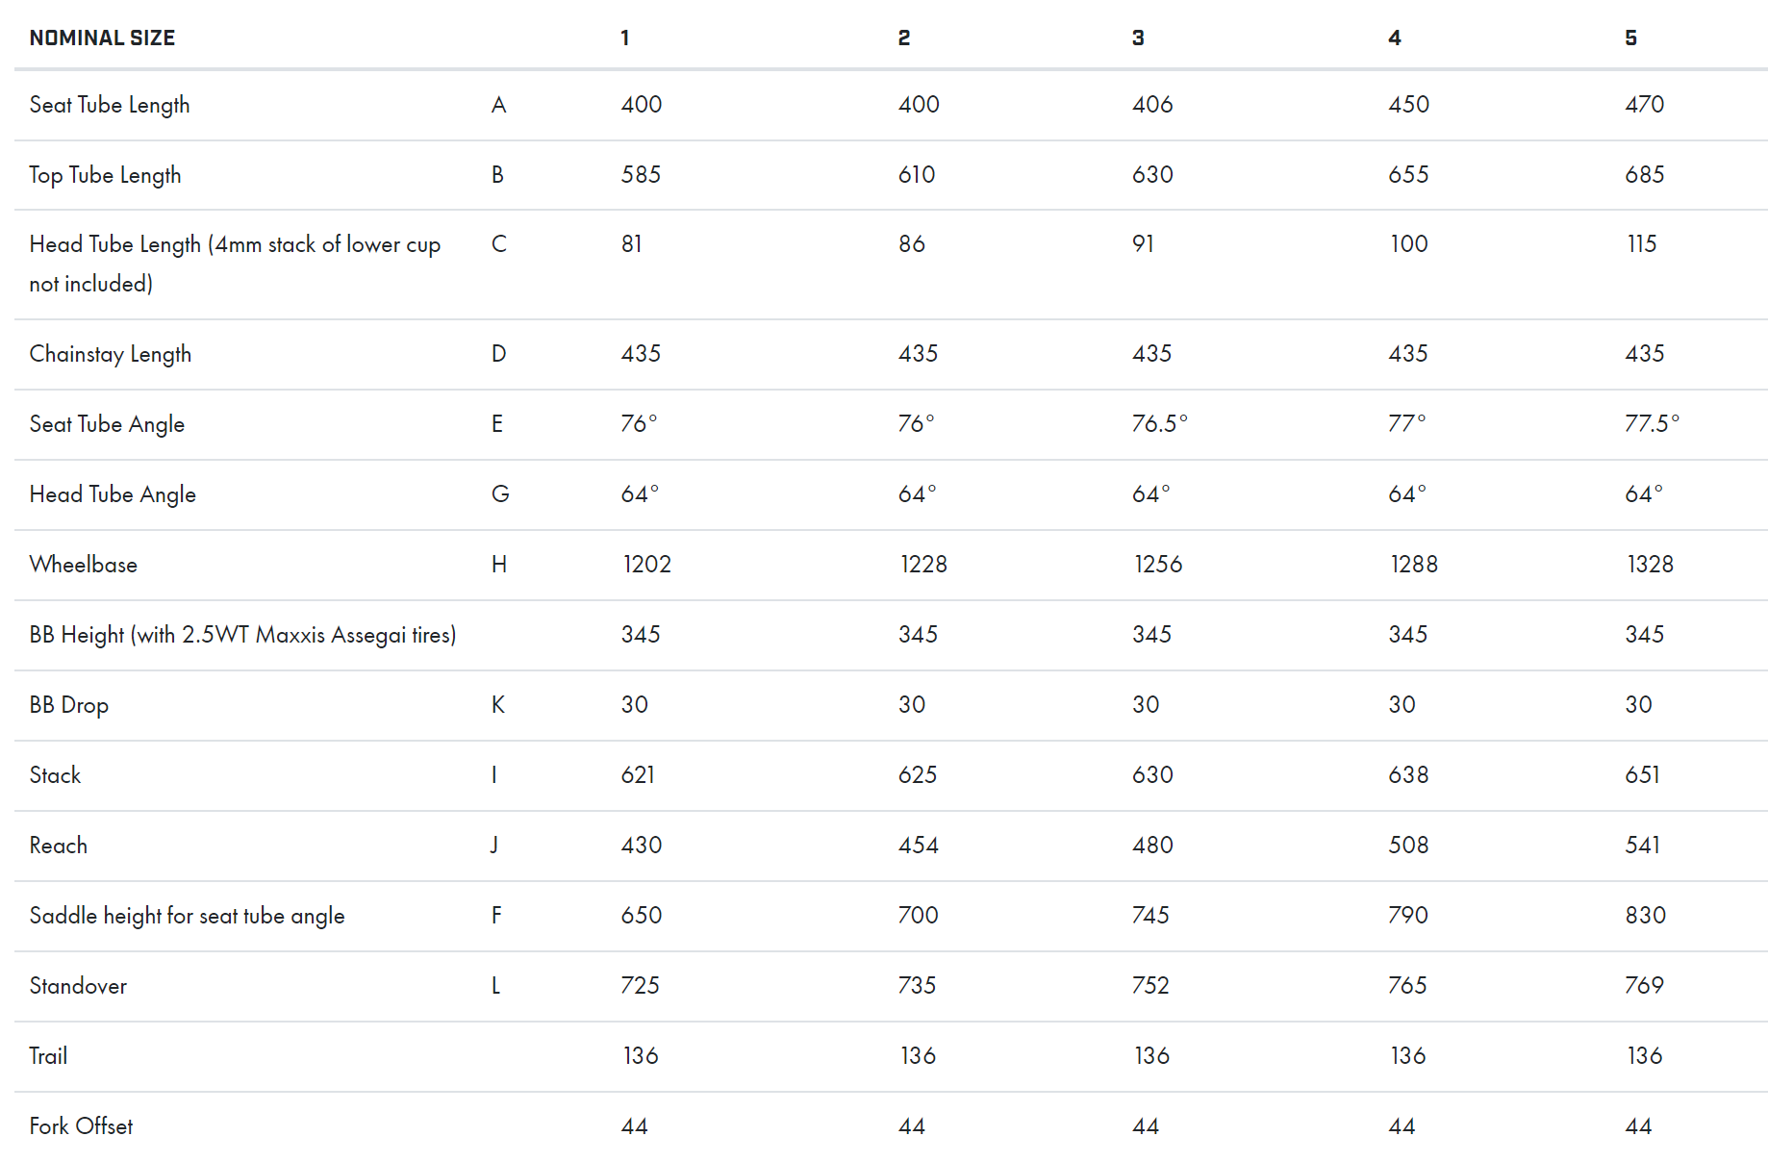Click the Head Tube Angle row label

(x=113, y=494)
